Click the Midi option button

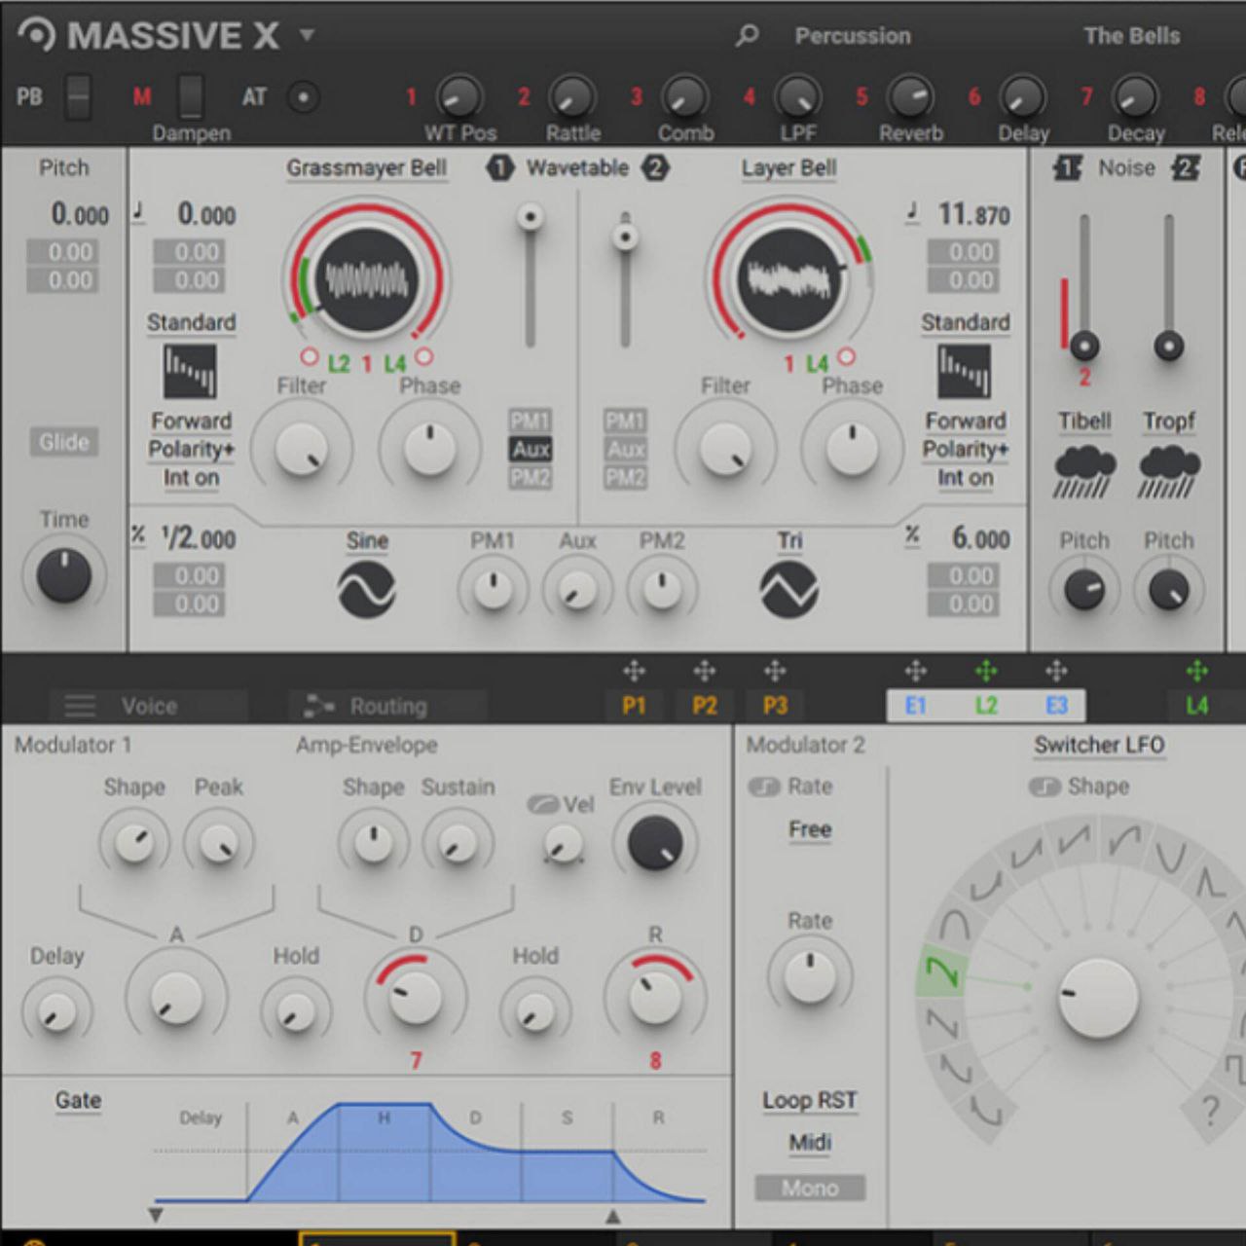(810, 1143)
